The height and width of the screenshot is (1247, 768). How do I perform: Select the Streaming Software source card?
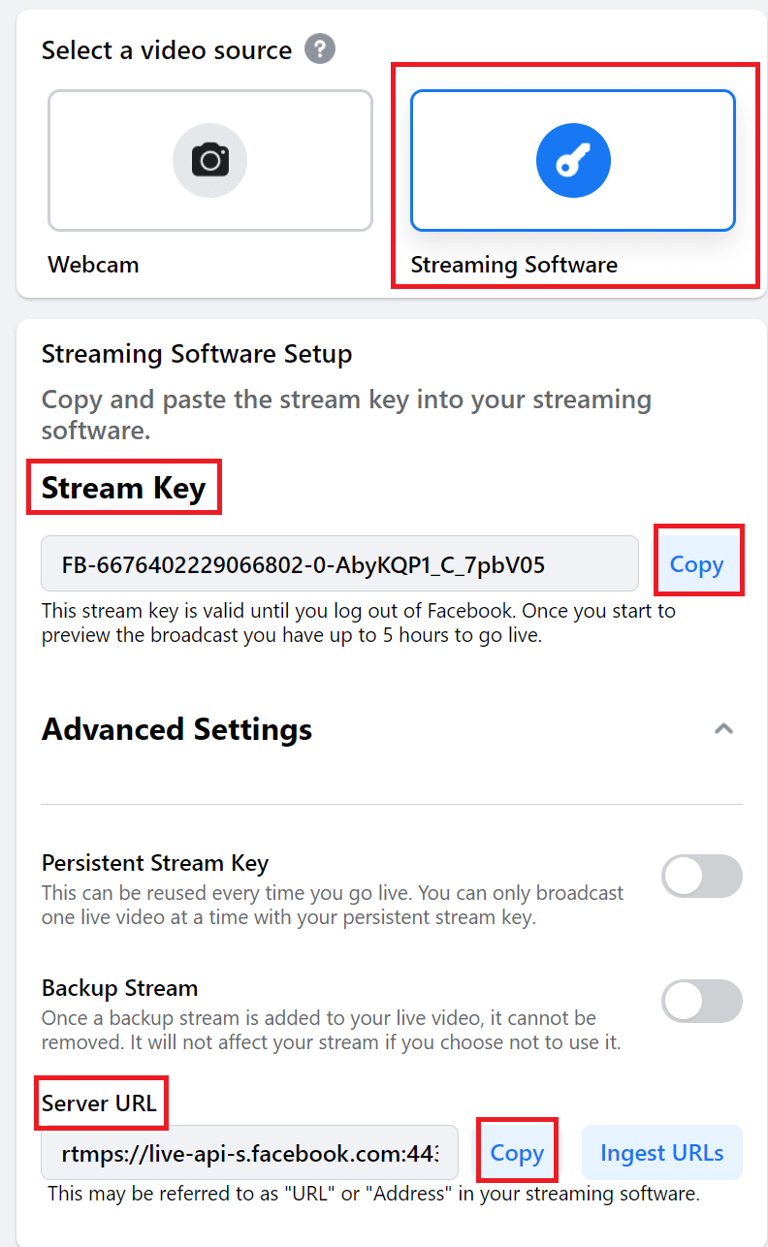tap(573, 160)
